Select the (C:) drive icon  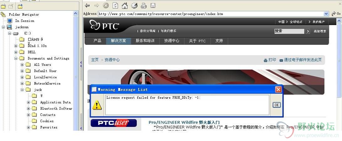click(x=15, y=33)
